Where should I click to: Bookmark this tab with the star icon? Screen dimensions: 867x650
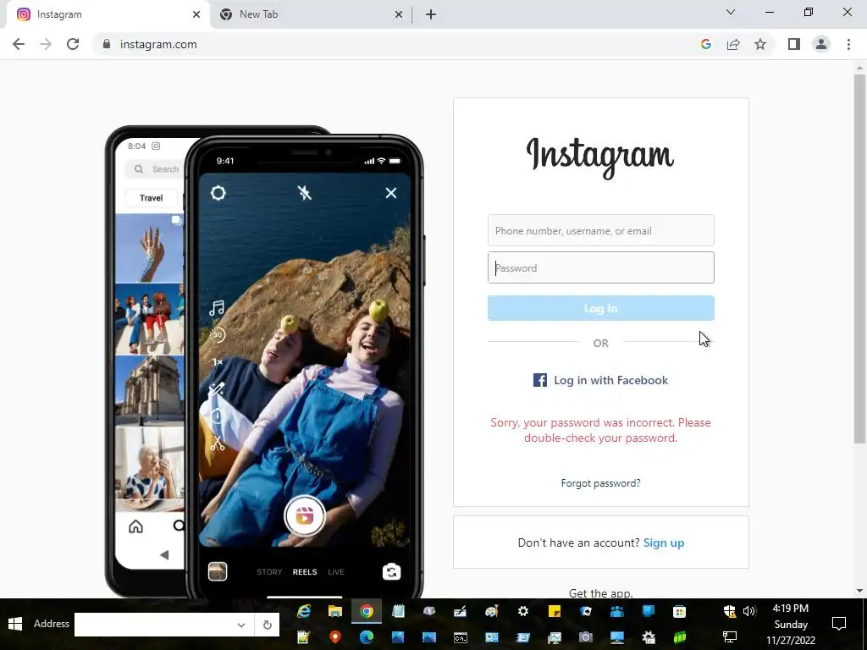pos(760,44)
